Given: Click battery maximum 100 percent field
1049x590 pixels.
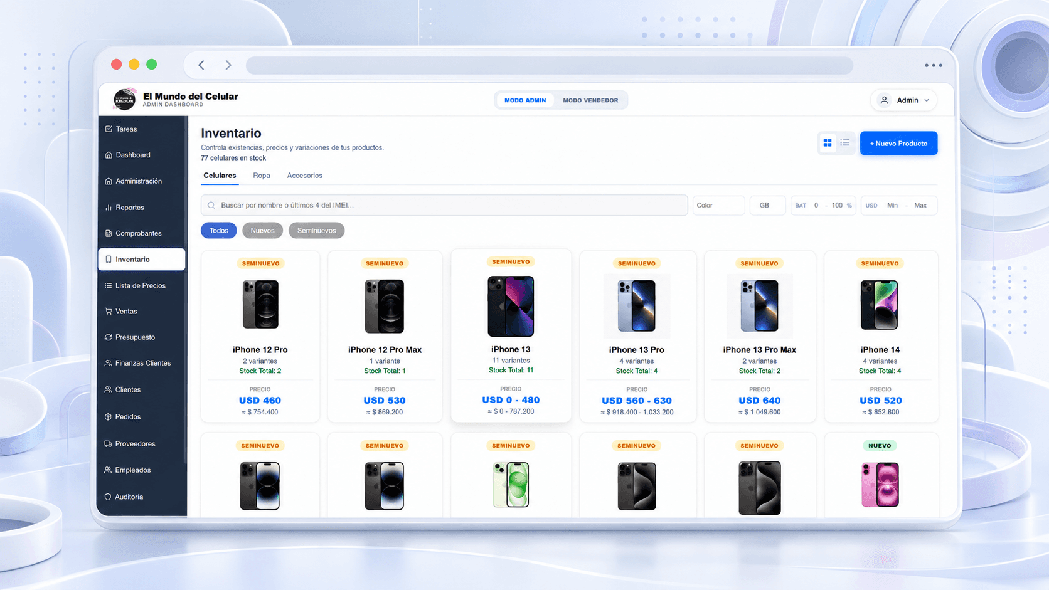Looking at the screenshot, I should (837, 205).
